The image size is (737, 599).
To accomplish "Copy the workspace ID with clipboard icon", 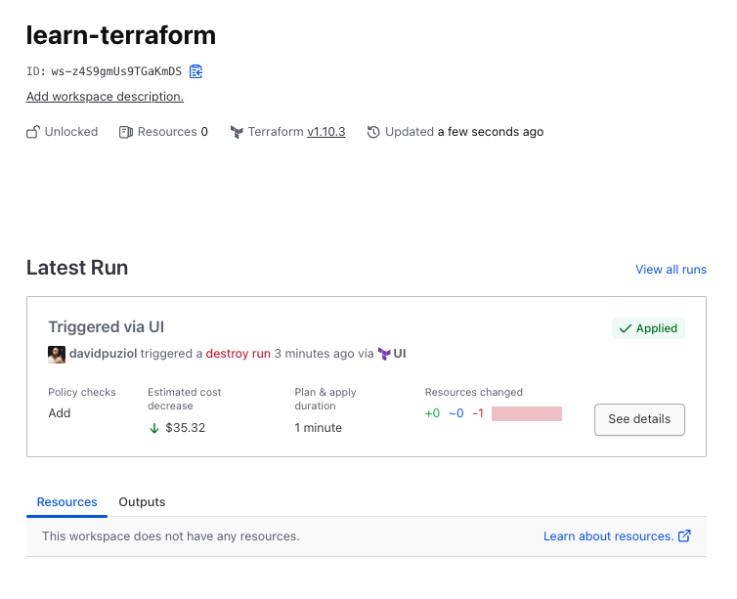I will (x=196, y=70).
